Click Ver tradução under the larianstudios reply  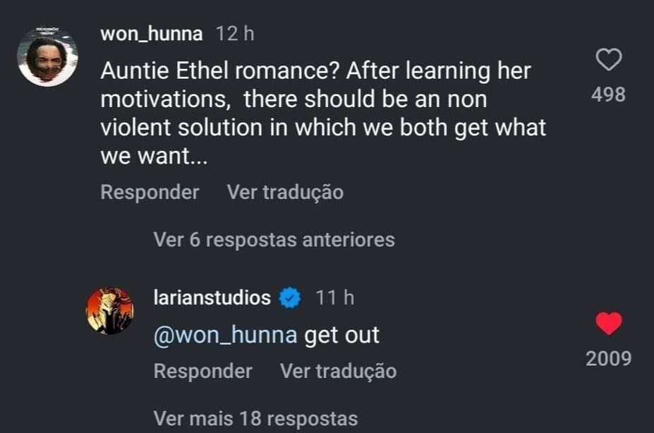point(338,371)
